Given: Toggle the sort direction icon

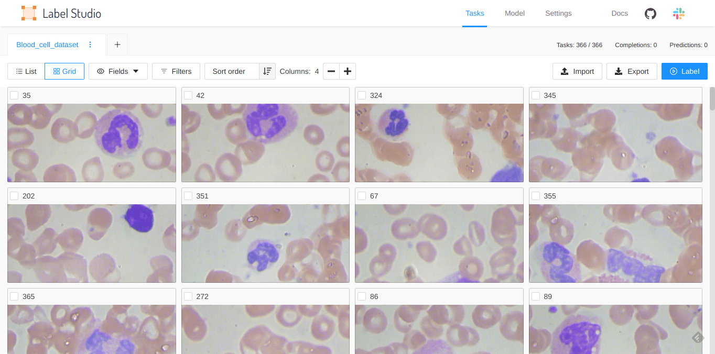Looking at the screenshot, I should 267,71.
